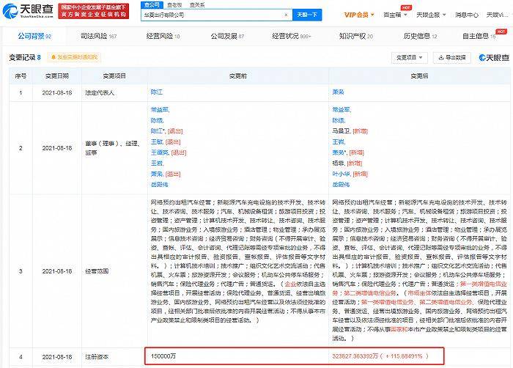Switch to the 知识产权 tab
Image resolution: width=513 pixels, height=368 pixels.
point(356,37)
